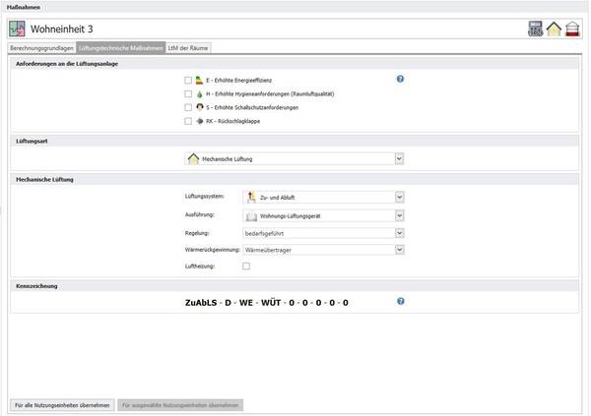Toggle the Luftheizung checkbox
This screenshot has height=416, width=591.
(246, 266)
